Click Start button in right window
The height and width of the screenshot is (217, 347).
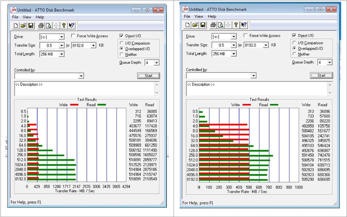click(321, 75)
